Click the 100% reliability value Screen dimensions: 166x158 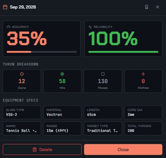tap(113, 39)
